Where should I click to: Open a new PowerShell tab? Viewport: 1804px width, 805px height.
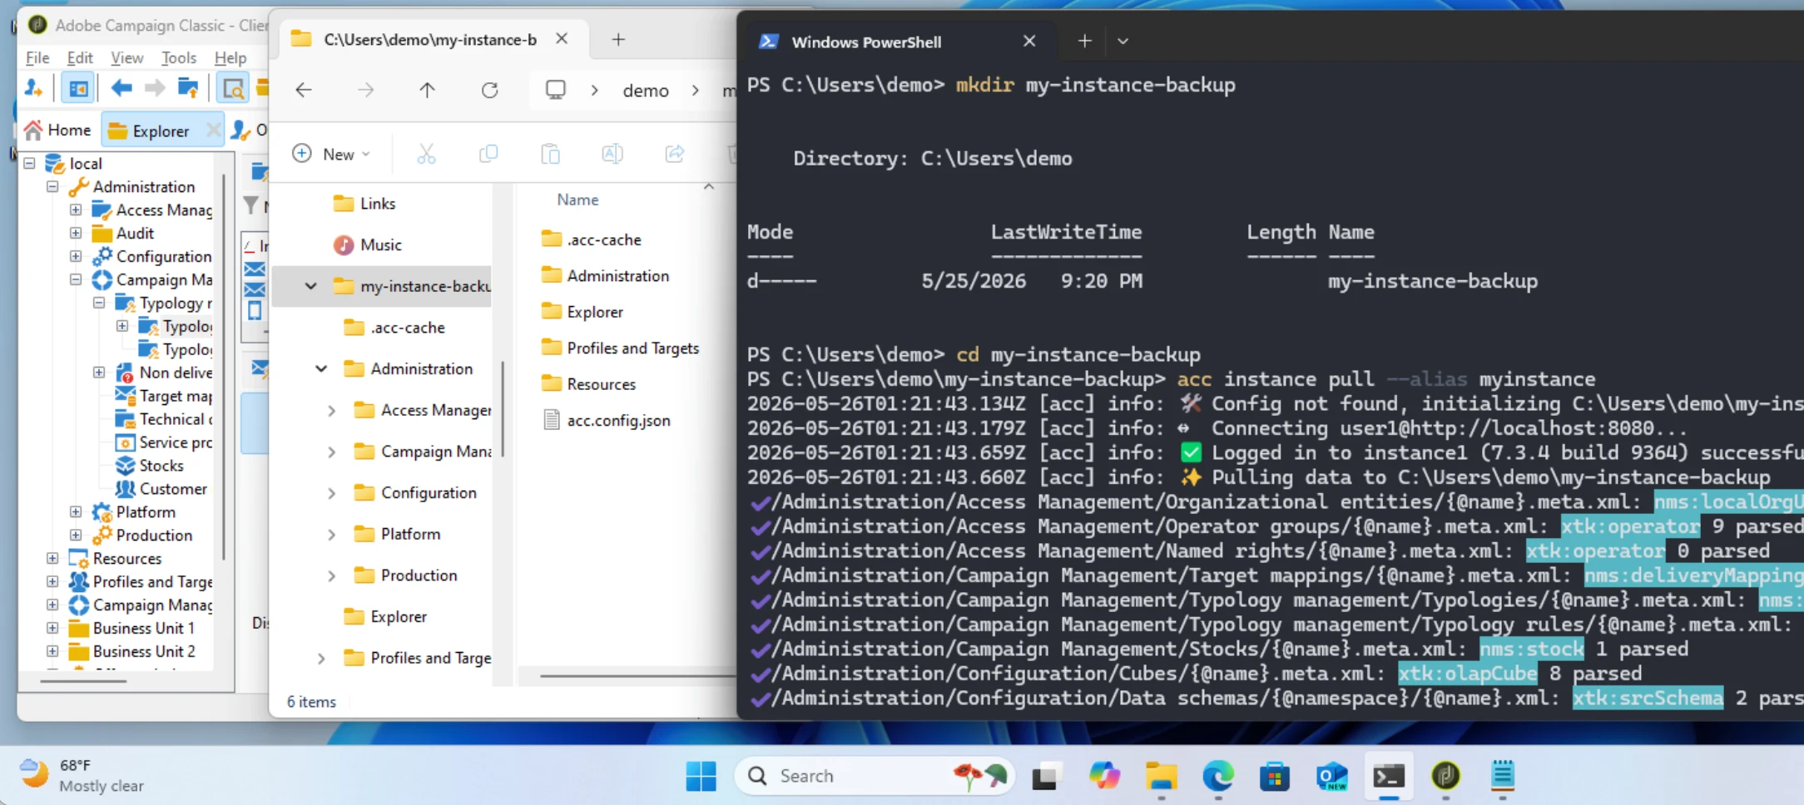pyautogui.click(x=1084, y=41)
